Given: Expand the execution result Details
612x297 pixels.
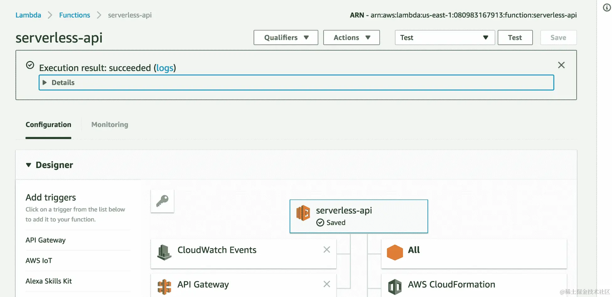Looking at the screenshot, I should [x=296, y=83].
